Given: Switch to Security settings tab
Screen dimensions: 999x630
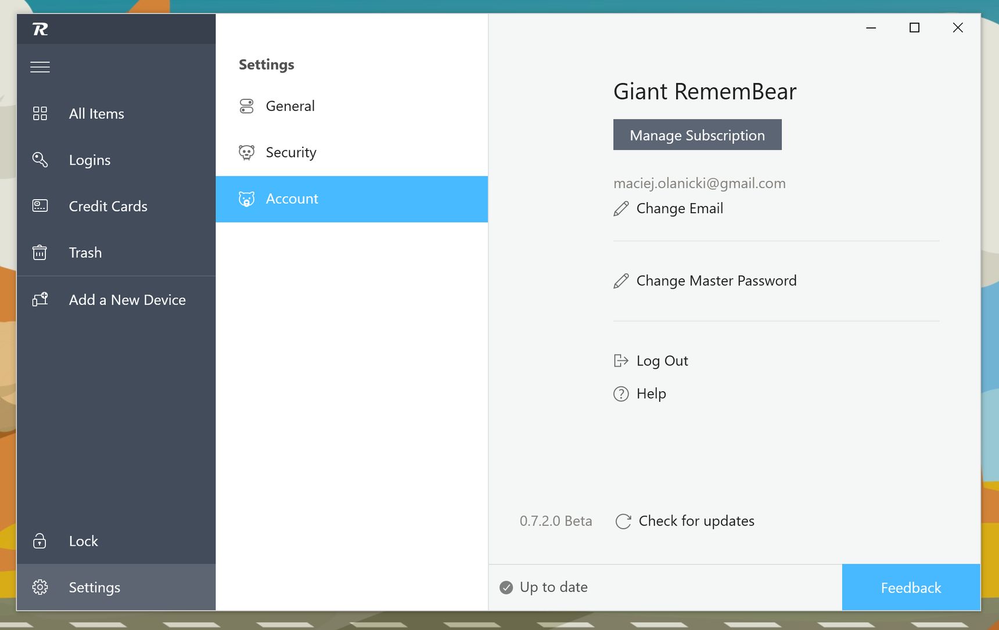Looking at the screenshot, I should 352,153.
